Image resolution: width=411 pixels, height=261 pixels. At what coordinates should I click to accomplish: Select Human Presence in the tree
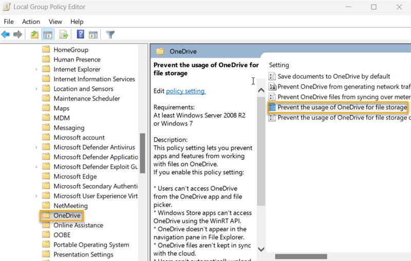coord(77,59)
